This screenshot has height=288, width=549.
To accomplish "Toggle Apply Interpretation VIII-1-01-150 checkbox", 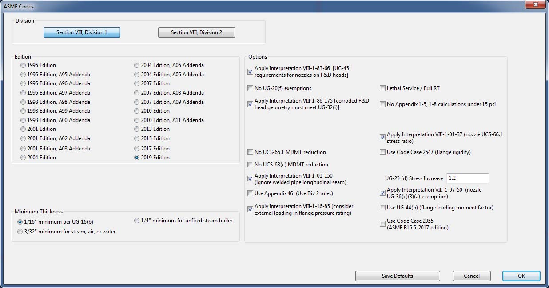I will [x=251, y=179].
